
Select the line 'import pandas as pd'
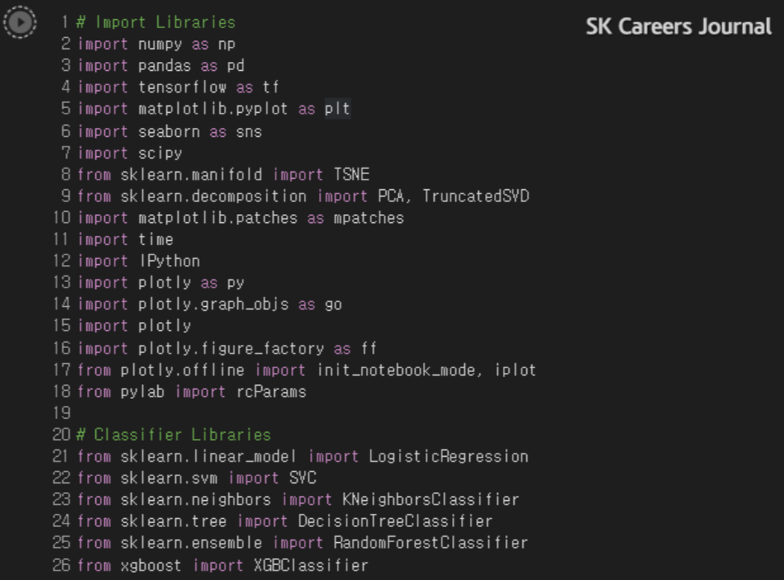click(161, 65)
